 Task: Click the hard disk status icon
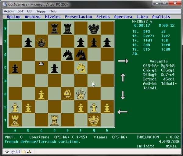(x=7, y=151)
